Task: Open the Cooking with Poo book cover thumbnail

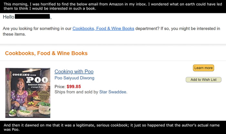Action: click(x=28, y=93)
